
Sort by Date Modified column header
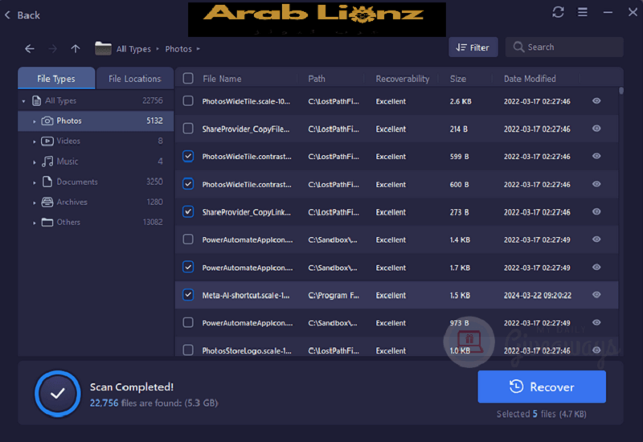point(530,79)
